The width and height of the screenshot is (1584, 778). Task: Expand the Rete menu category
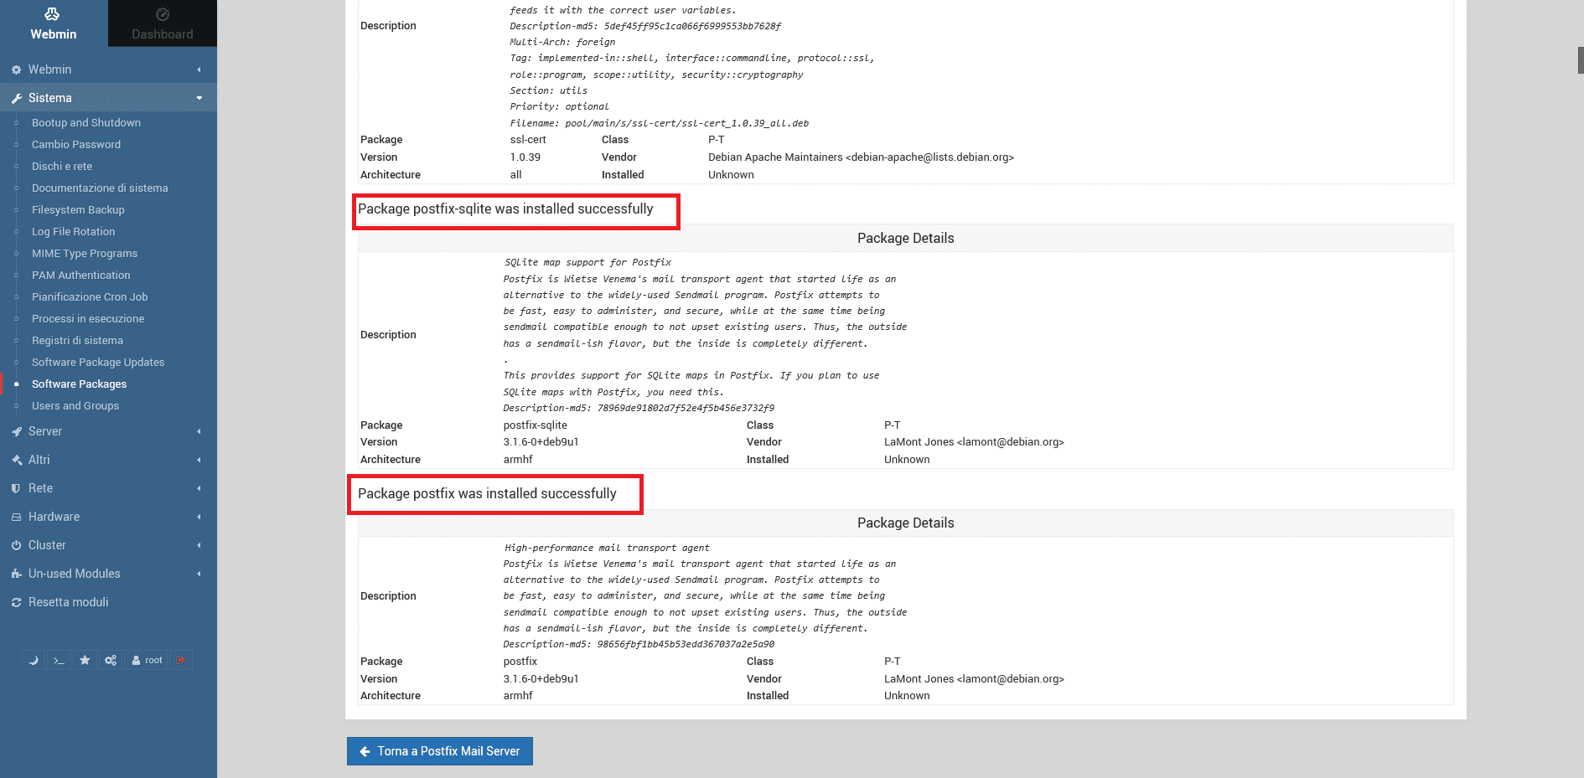tap(108, 488)
